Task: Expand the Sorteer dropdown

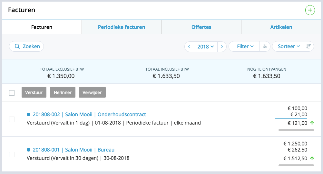Action: coord(289,47)
